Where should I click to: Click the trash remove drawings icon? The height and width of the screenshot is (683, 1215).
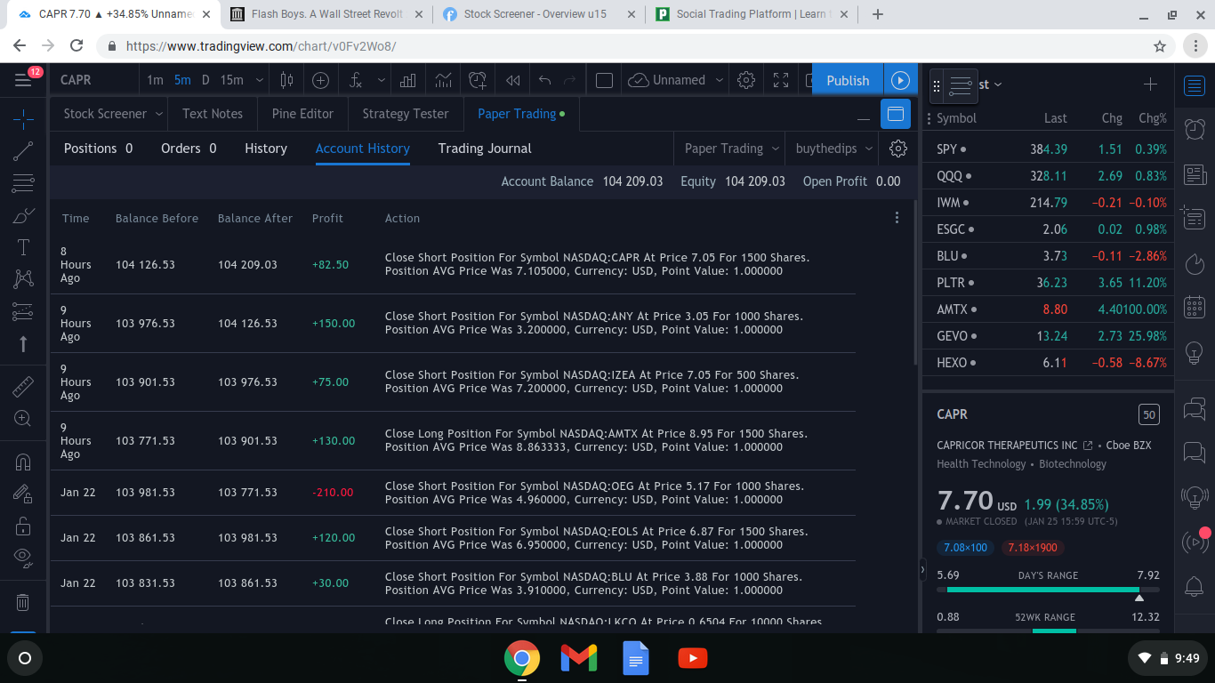pos(24,602)
